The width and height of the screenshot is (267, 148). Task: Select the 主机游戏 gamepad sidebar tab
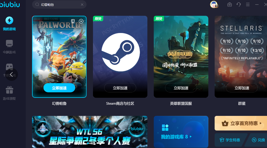(x=9, y=67)
